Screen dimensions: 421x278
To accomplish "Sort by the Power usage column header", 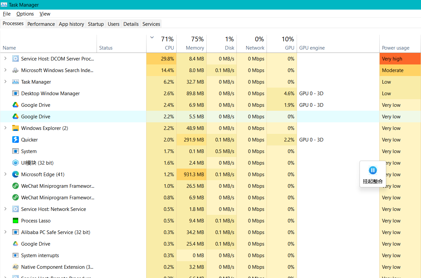I will [x=400, y=44].
